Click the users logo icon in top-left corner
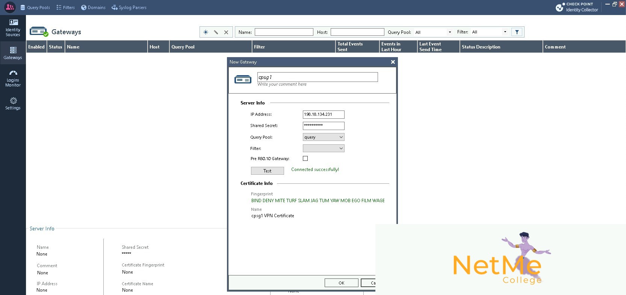 [x=10, y=7]
